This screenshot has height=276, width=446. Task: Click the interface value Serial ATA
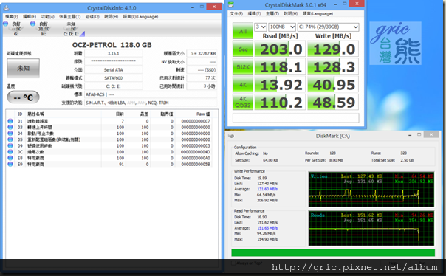click(113, 69)
